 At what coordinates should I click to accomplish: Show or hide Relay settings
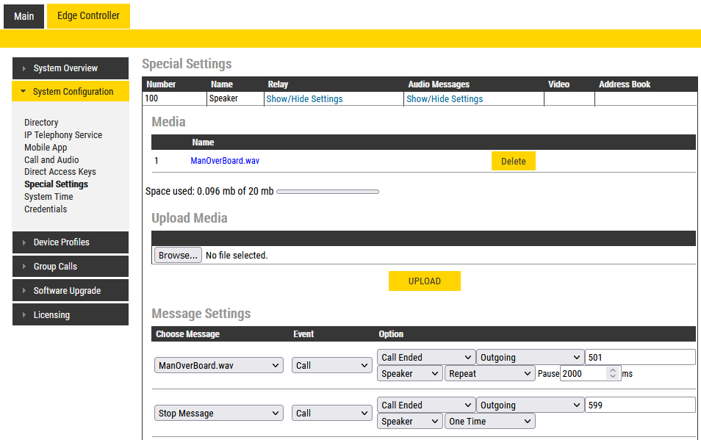click(x=304, y=99)
